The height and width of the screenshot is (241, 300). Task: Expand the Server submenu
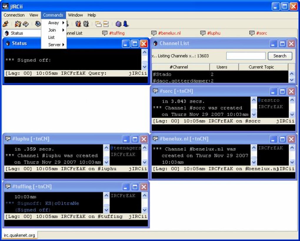[54, 45]
